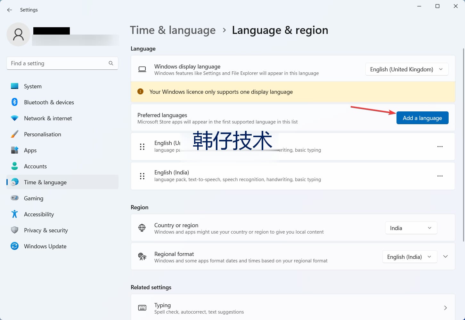The width and height of the screenshot is (465, 320).
Task: Click drag handle for English (India)
Action: tap(142, 176)
